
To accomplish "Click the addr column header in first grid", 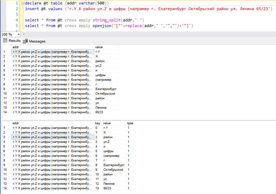I will [15, 47].
